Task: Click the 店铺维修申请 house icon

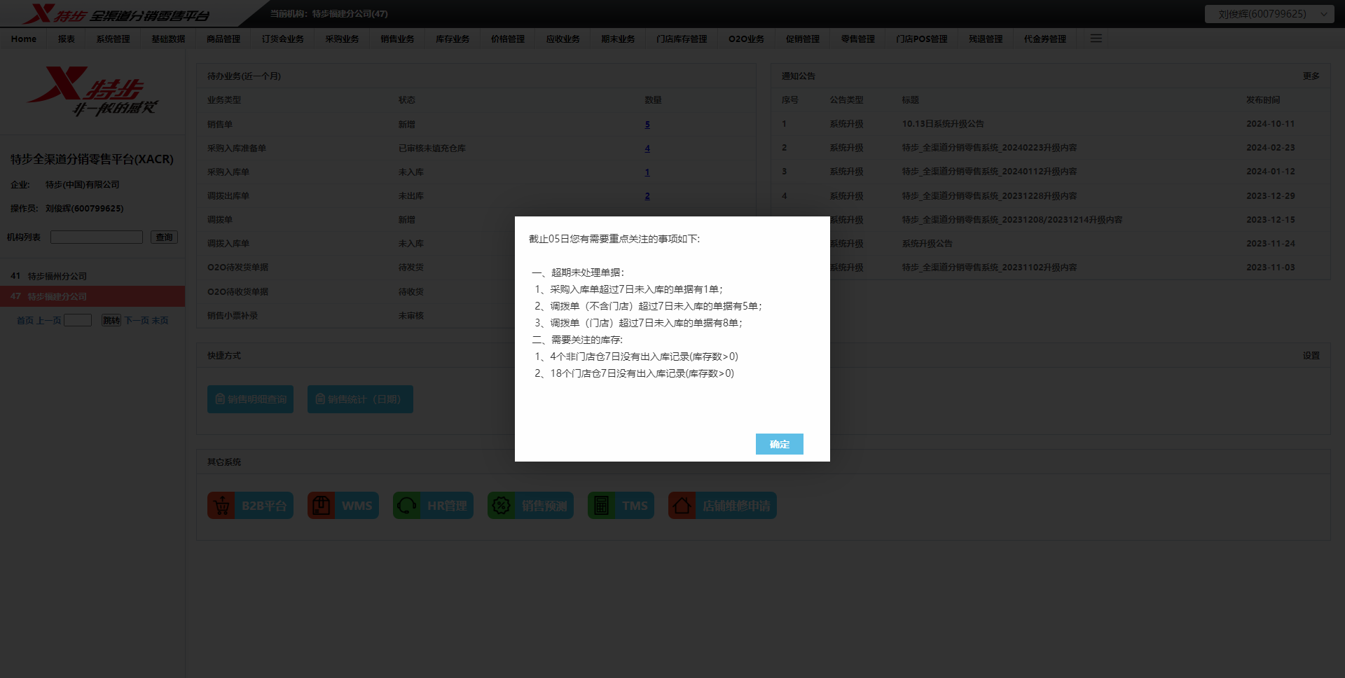Action: pos(682,506)
